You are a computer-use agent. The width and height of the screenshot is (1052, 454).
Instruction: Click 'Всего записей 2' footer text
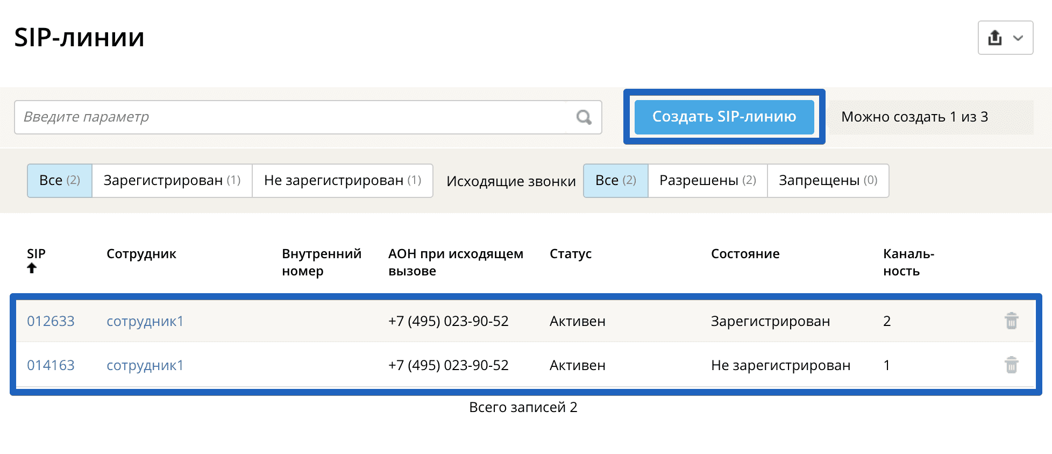[523, 407]
